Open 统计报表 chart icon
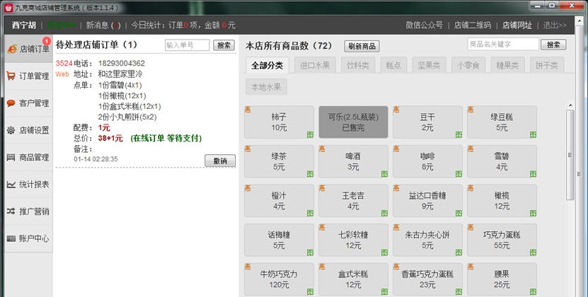 click(x=11, y=184)
